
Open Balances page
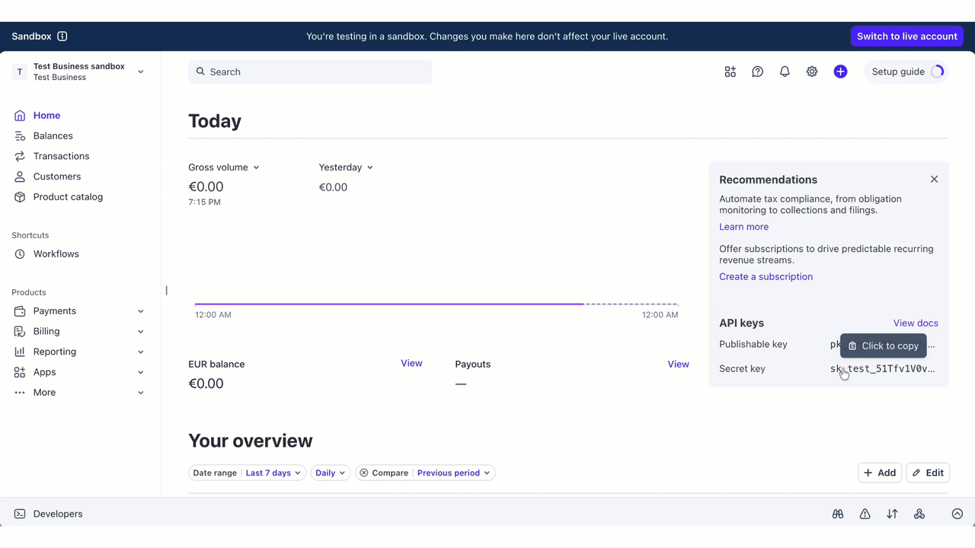53,135
